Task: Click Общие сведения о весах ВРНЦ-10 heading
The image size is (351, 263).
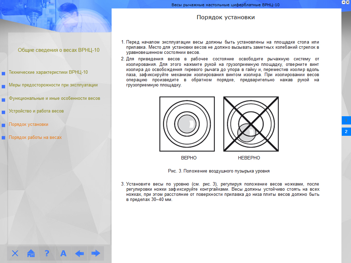Action: [59, 50]
